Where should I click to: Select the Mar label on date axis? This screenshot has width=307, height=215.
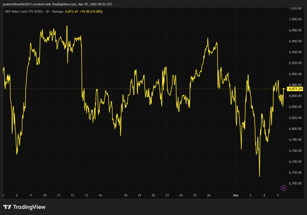pos(237,196)
